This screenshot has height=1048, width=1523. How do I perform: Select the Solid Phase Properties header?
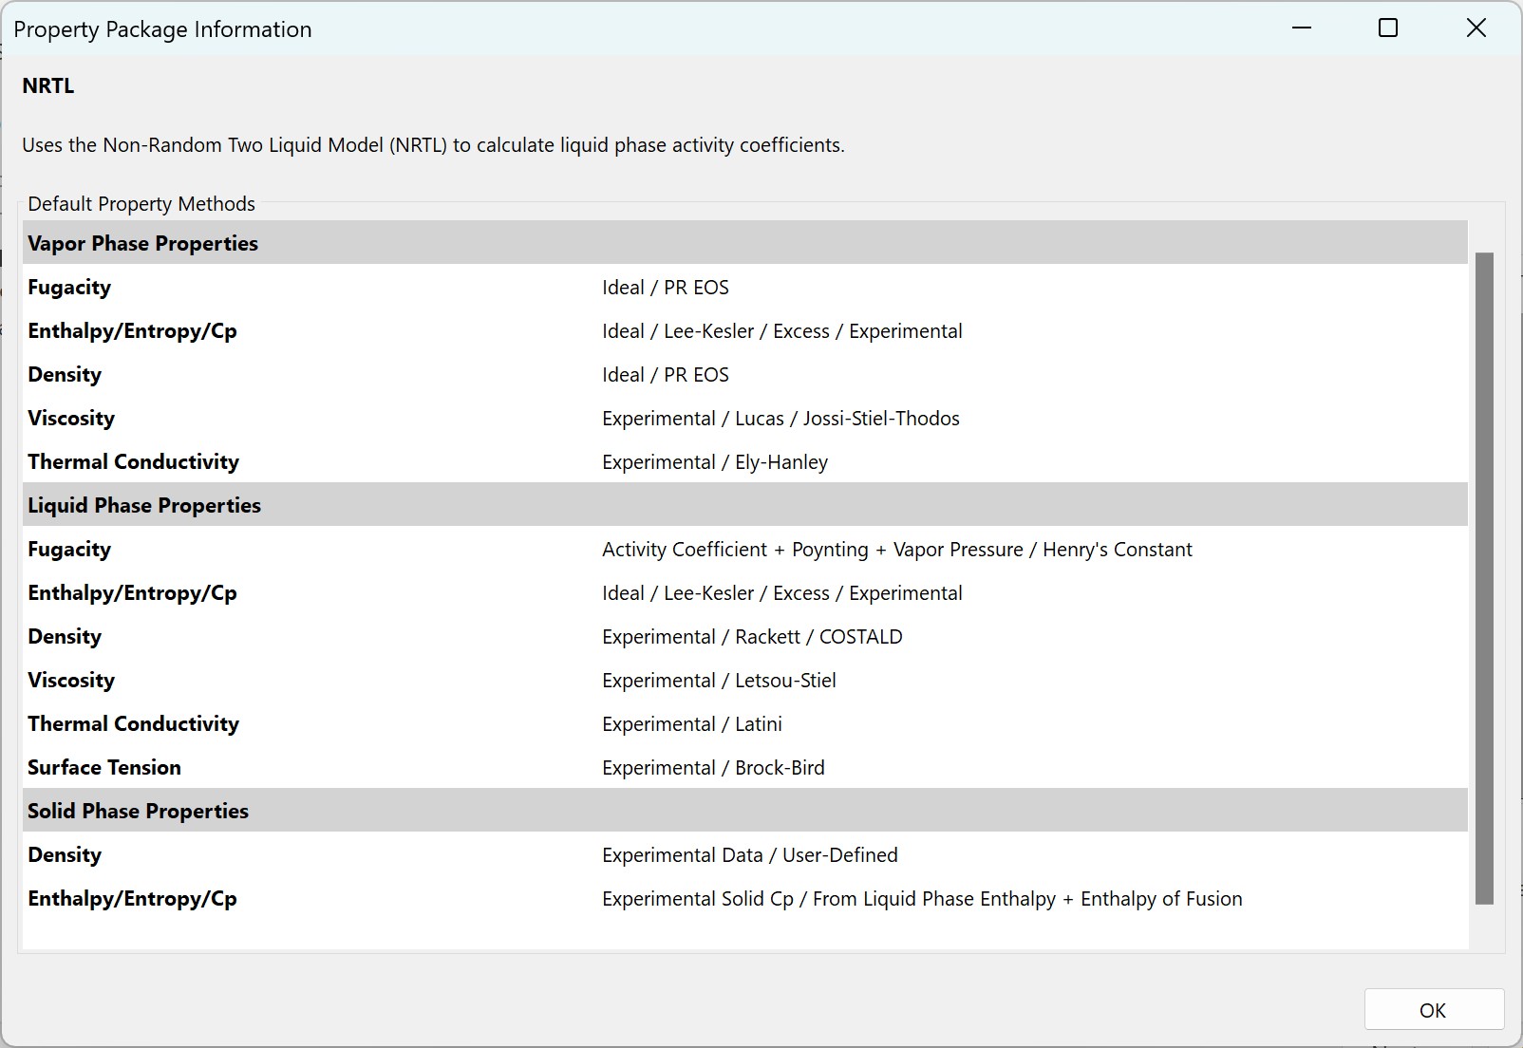pos(138,811)
